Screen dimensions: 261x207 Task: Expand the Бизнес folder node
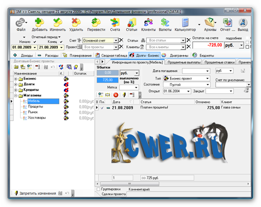16,79
